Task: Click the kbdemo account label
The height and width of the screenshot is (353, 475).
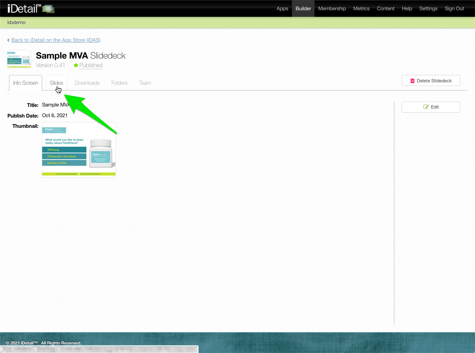Action: (16, 23)
